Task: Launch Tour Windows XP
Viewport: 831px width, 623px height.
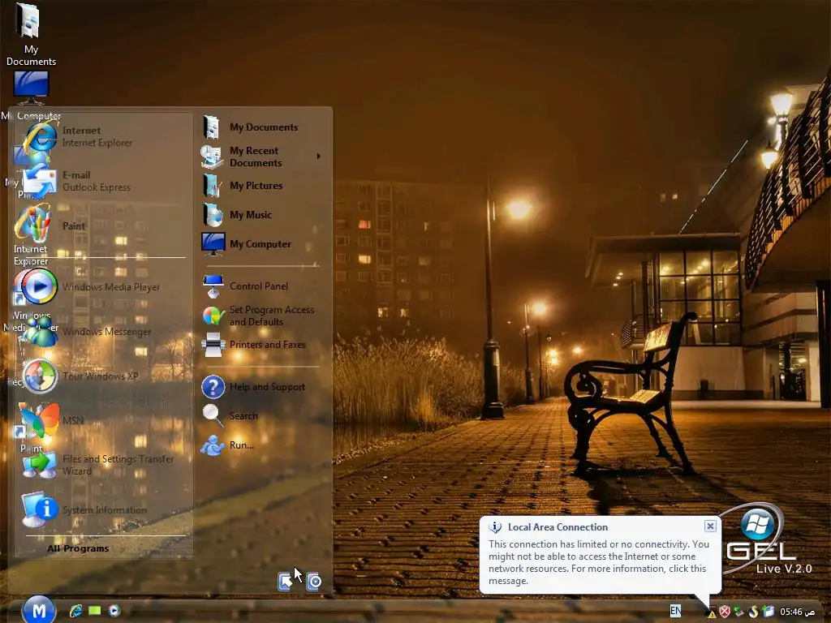Action: 103,376
